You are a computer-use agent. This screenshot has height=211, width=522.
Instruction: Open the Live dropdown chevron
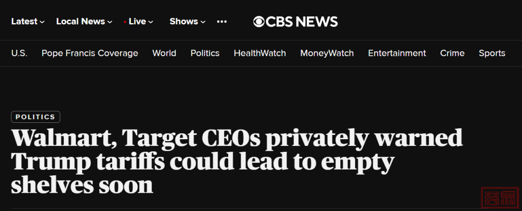(151, 22)
